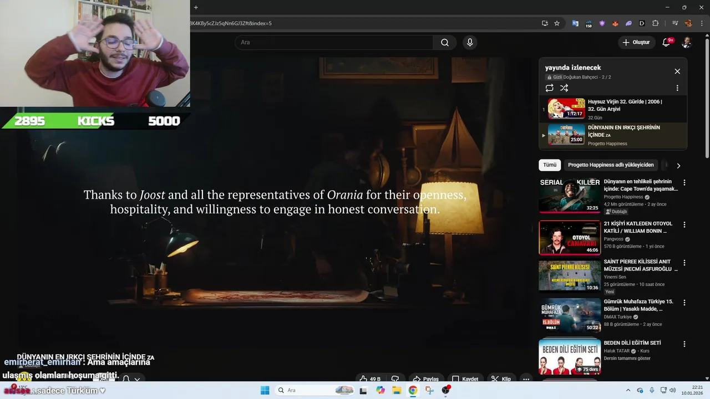Image resolution: width=710 pixels, height=399 pixels.
Task: Open purple ghost extension icon
Action: 628,23
